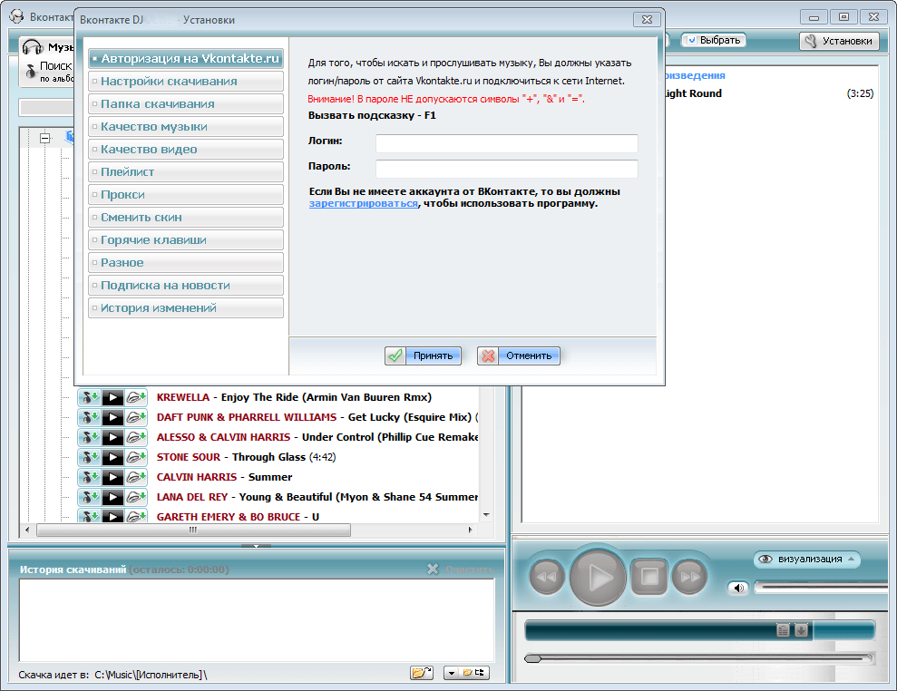Click album download icon in the STONE SOUR row
897x691 pixels.
136,457
